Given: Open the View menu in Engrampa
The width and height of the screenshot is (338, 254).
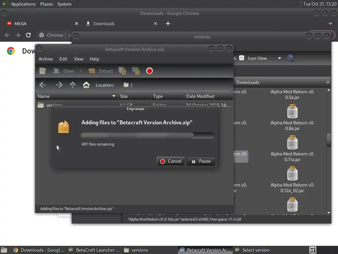Looking at the screenshot, I should (79, 59).
